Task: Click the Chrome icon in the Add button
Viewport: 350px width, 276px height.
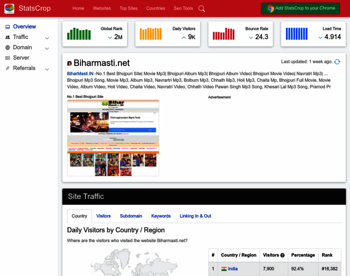Action: click(x=270, y=8)
